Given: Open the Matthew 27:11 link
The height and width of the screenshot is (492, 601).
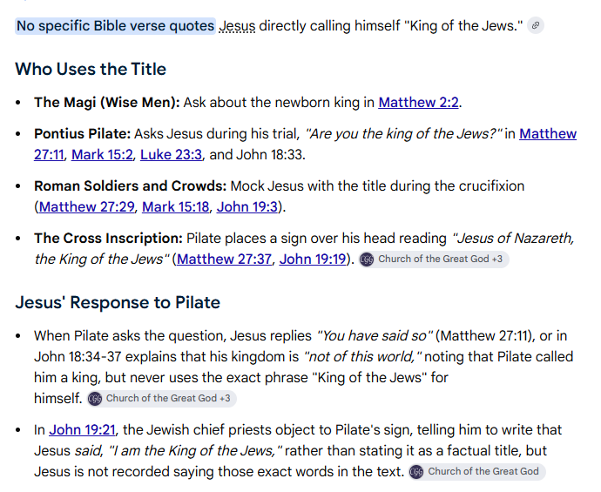Looking at the screenshot, I should pos(548,134).
